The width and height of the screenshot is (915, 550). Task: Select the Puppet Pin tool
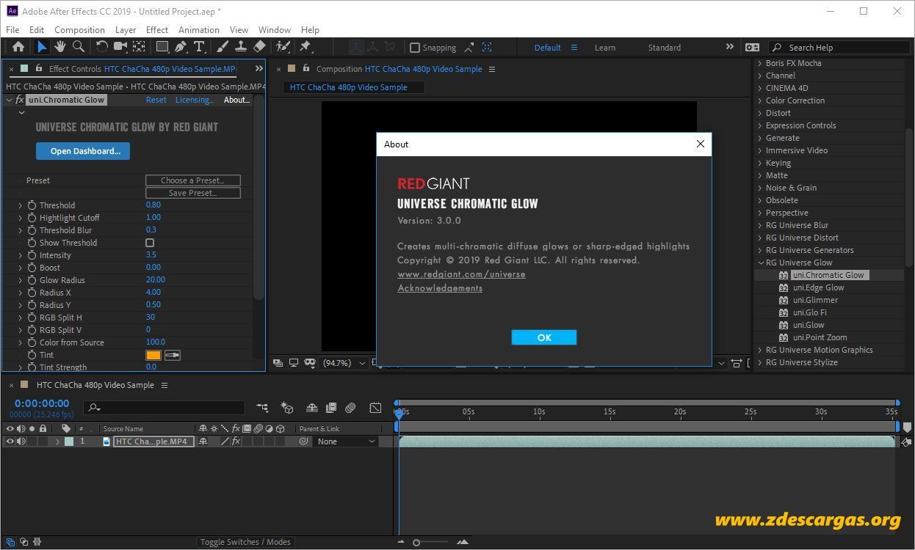coord(305,47)
